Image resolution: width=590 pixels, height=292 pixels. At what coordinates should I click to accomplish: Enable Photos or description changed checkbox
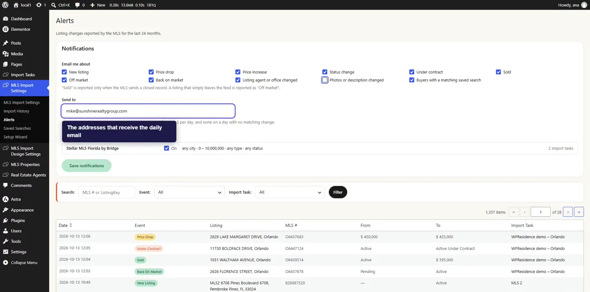[325, 80]
